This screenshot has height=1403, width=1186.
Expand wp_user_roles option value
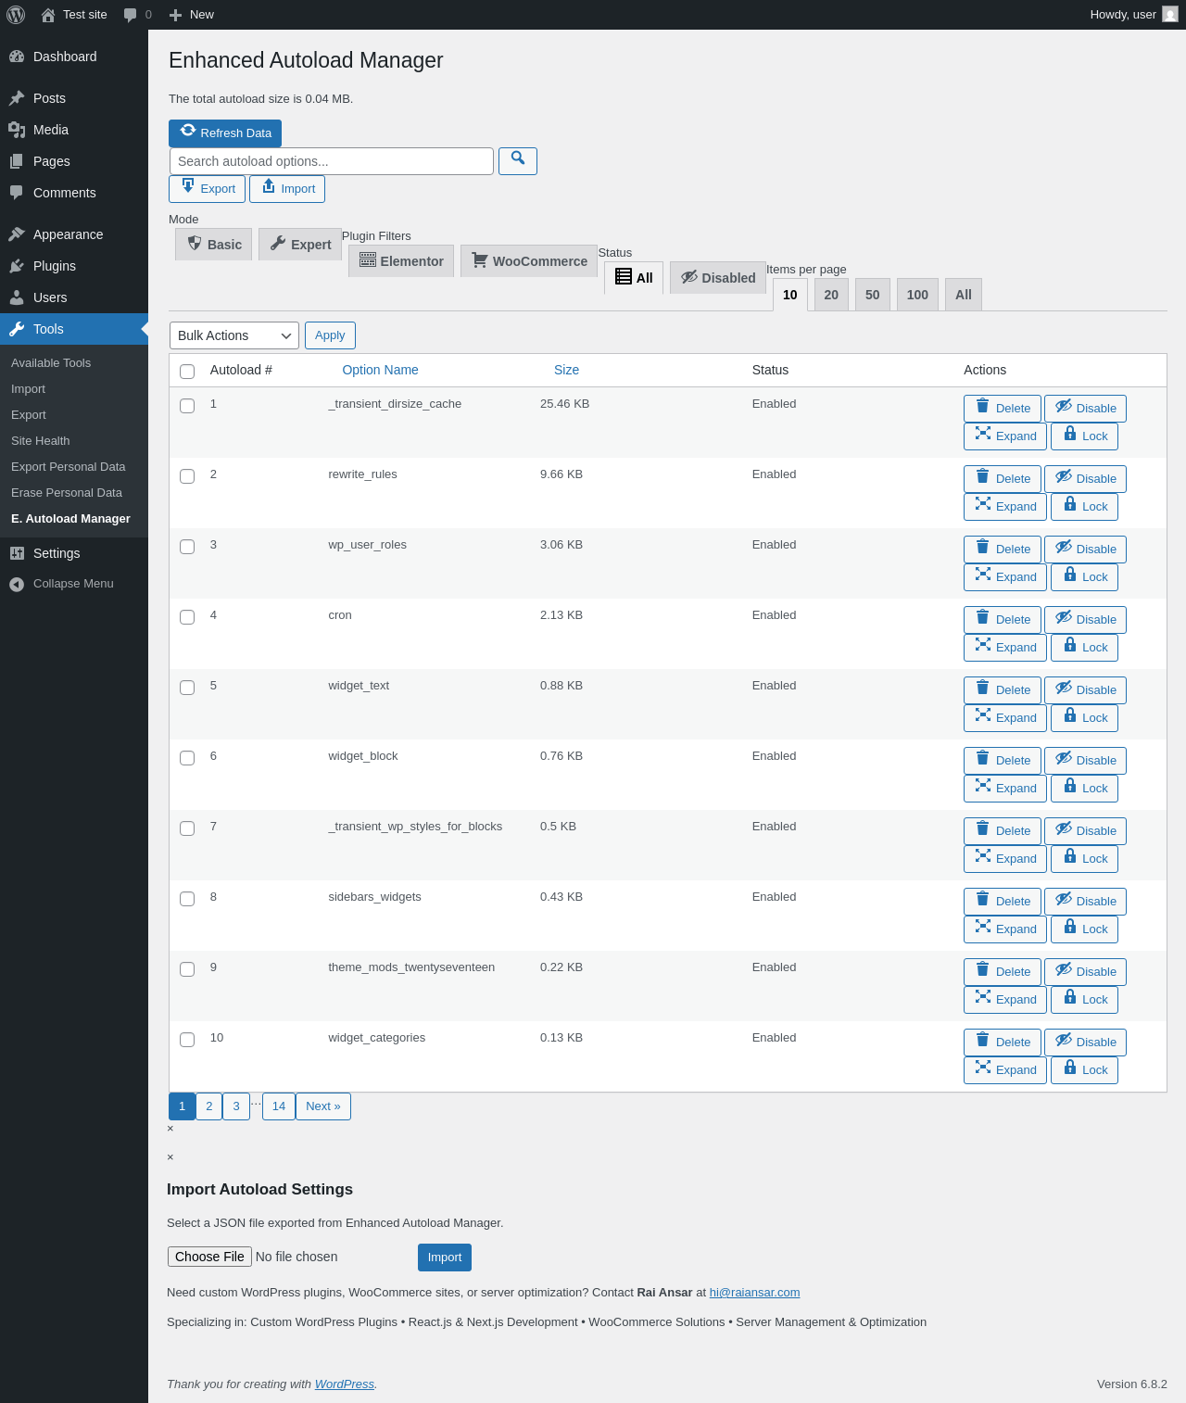point(1005,577)
